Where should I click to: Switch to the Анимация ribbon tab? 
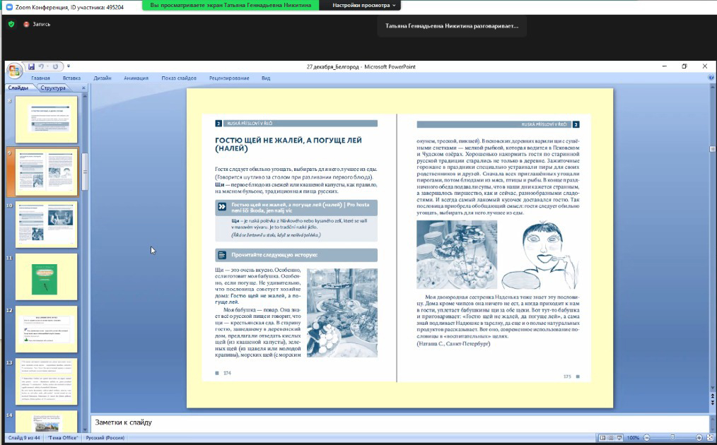[136, 78]
